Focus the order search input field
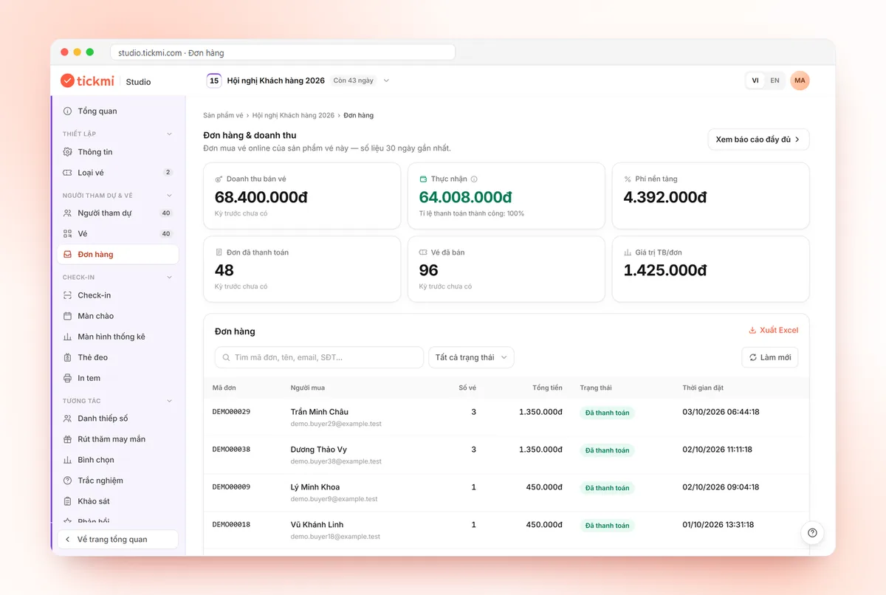Viewport: 886px width, 595px height. coord(319,357)
